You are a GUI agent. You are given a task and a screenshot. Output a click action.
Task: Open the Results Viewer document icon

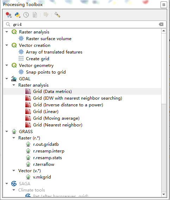point(35,15)
